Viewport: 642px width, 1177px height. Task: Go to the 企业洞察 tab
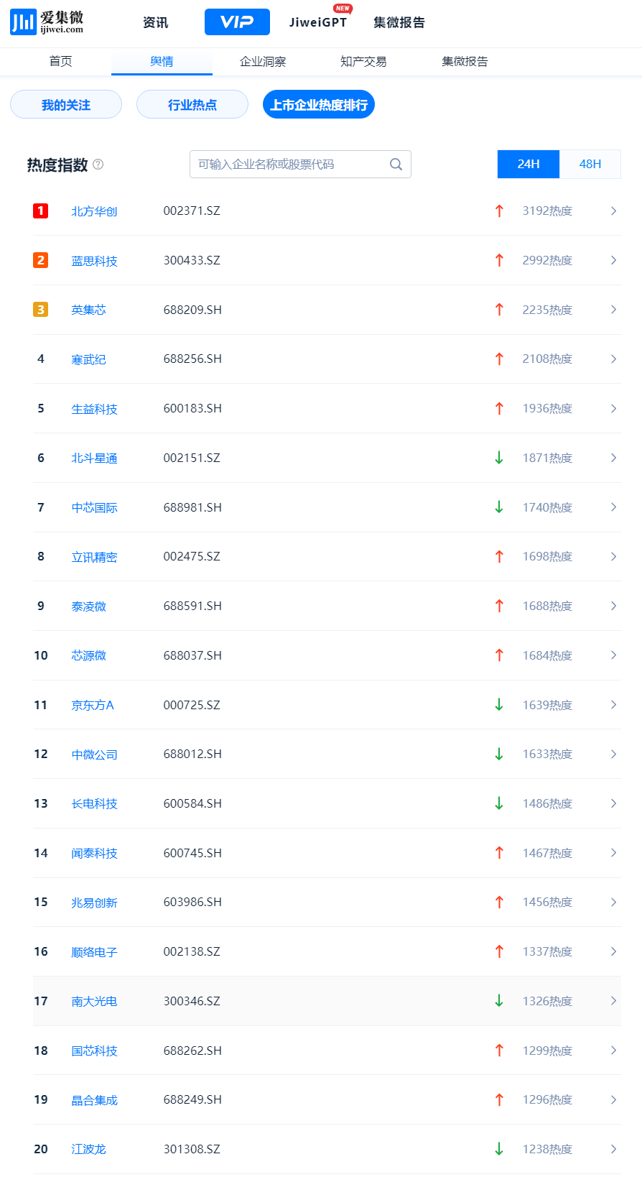point(263,62)
